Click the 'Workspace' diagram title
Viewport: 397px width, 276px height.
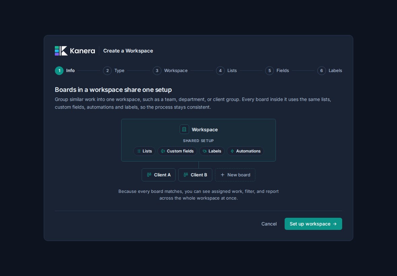pos(205,130)
